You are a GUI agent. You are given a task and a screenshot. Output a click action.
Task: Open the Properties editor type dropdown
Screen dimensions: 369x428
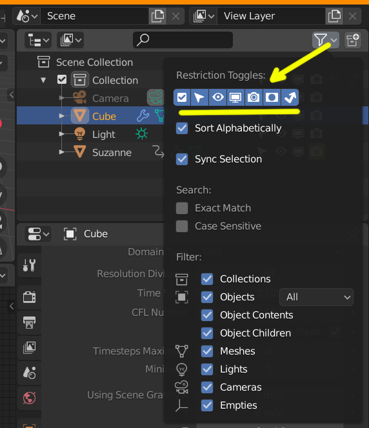(38, 234)
